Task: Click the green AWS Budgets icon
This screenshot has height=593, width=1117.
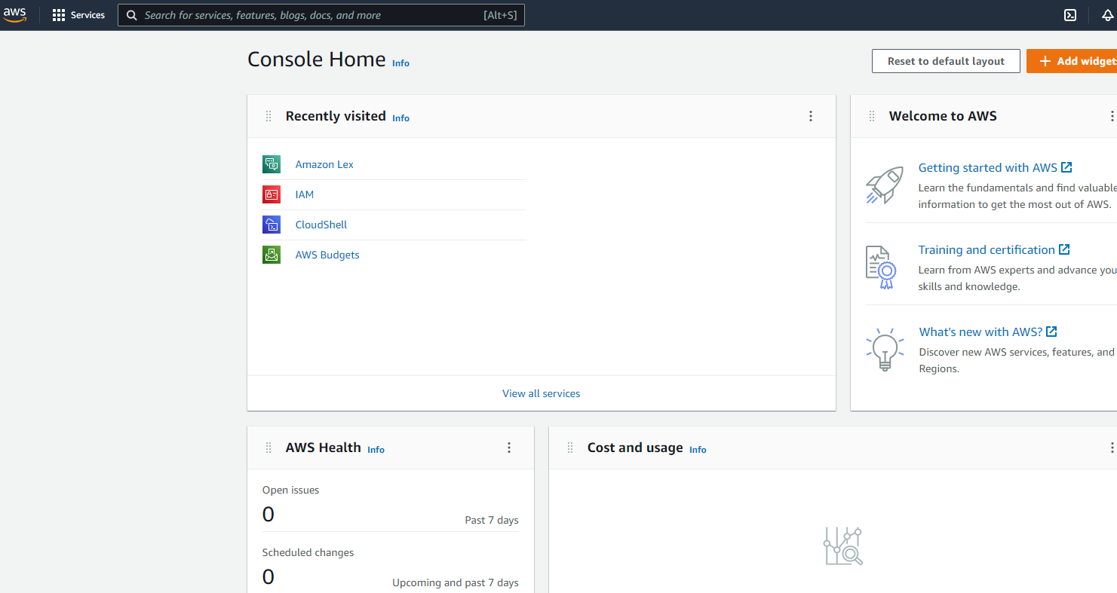Action: tap(272, 255)
